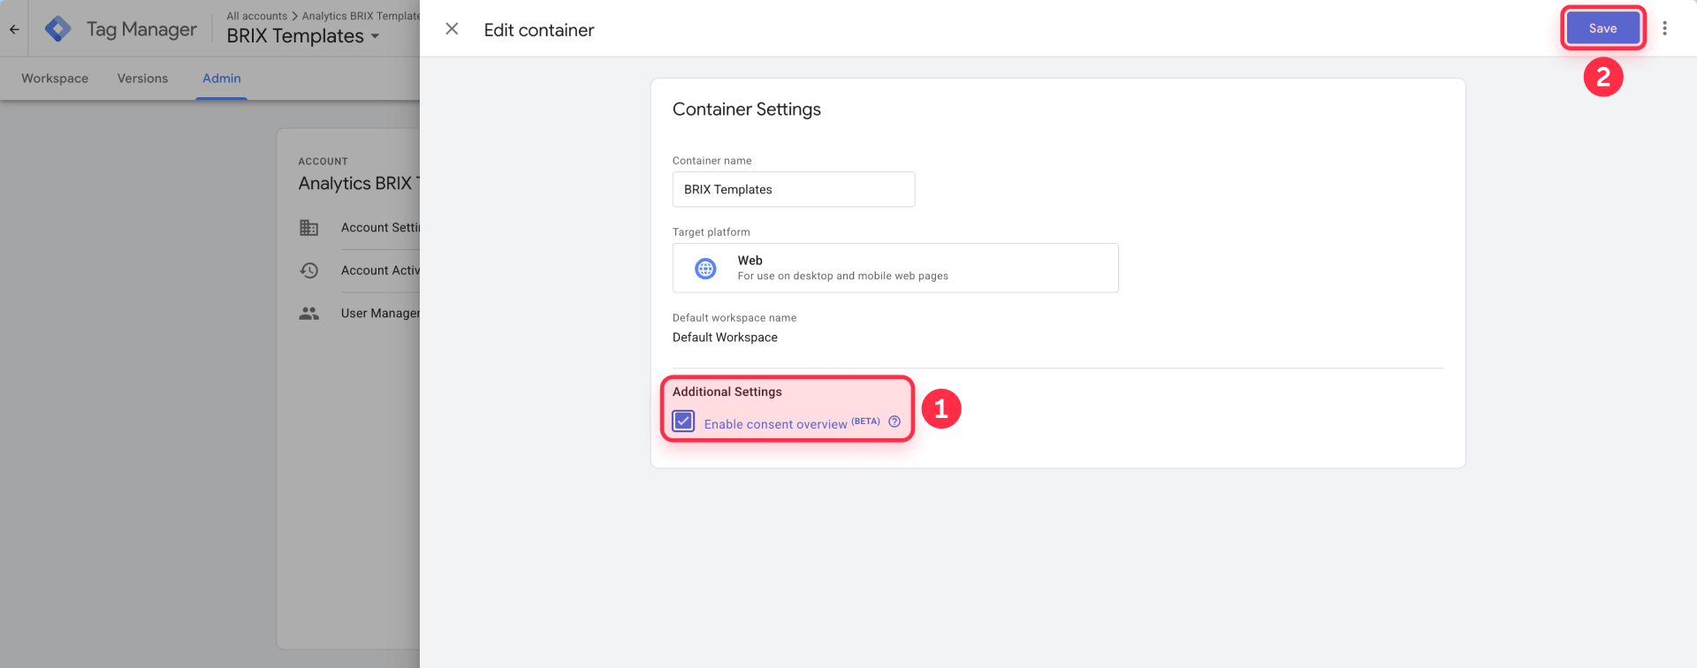The height and width of the screenshot is (668, 1697).
Task: Close the Edit container panel
Action: click(452, 29)
